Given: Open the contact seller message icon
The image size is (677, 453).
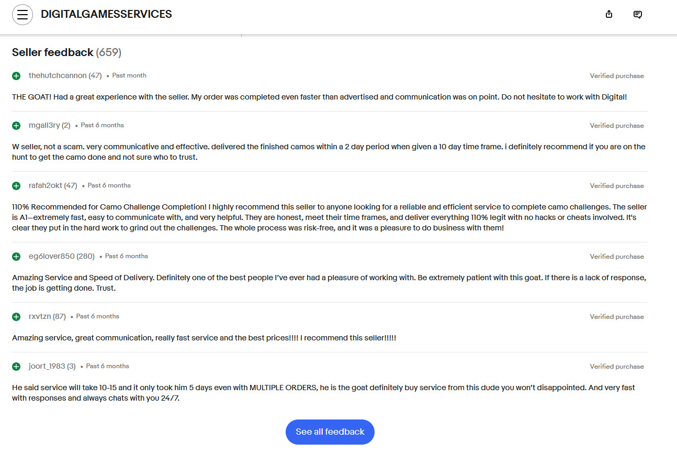Looking at the screenshot, I should coord(638,15).
